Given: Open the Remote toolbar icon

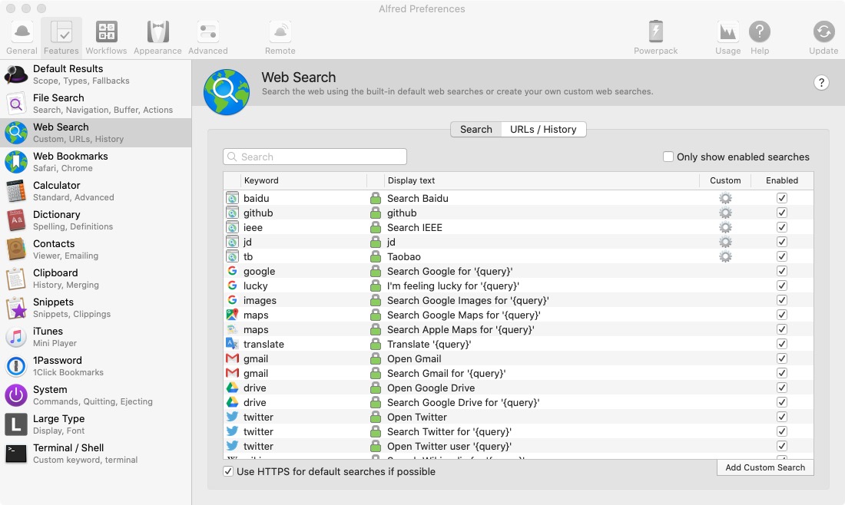Looking at the screenshot, I should pos(280,38).
